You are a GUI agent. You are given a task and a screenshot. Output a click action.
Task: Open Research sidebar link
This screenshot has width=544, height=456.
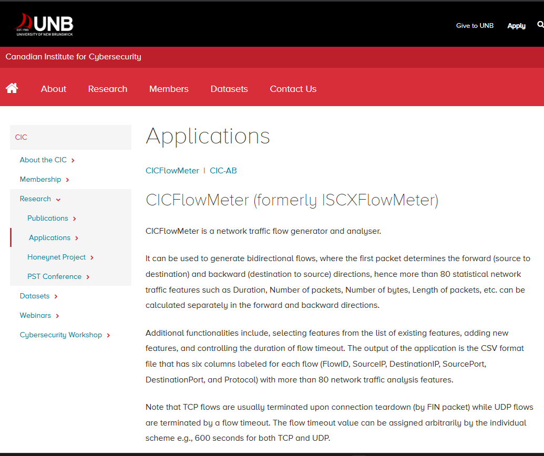(x=35, y=199)
